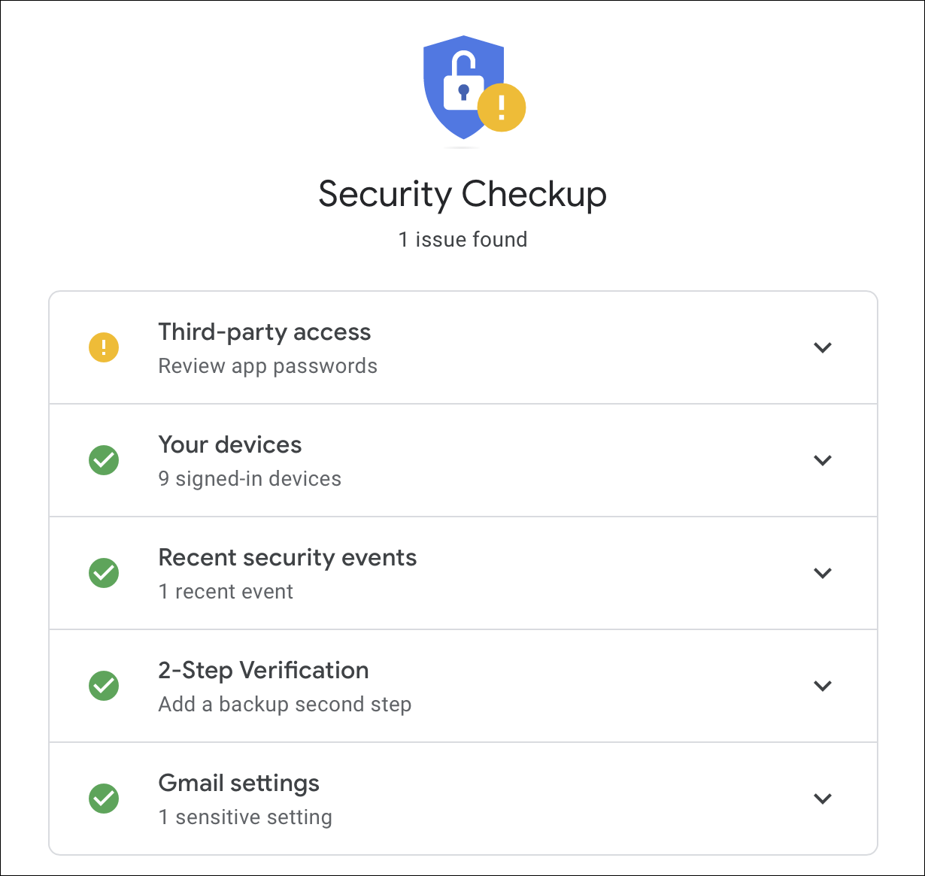
Task: Click the yellow alert badge on shield
Action: (x=502, y=108)
